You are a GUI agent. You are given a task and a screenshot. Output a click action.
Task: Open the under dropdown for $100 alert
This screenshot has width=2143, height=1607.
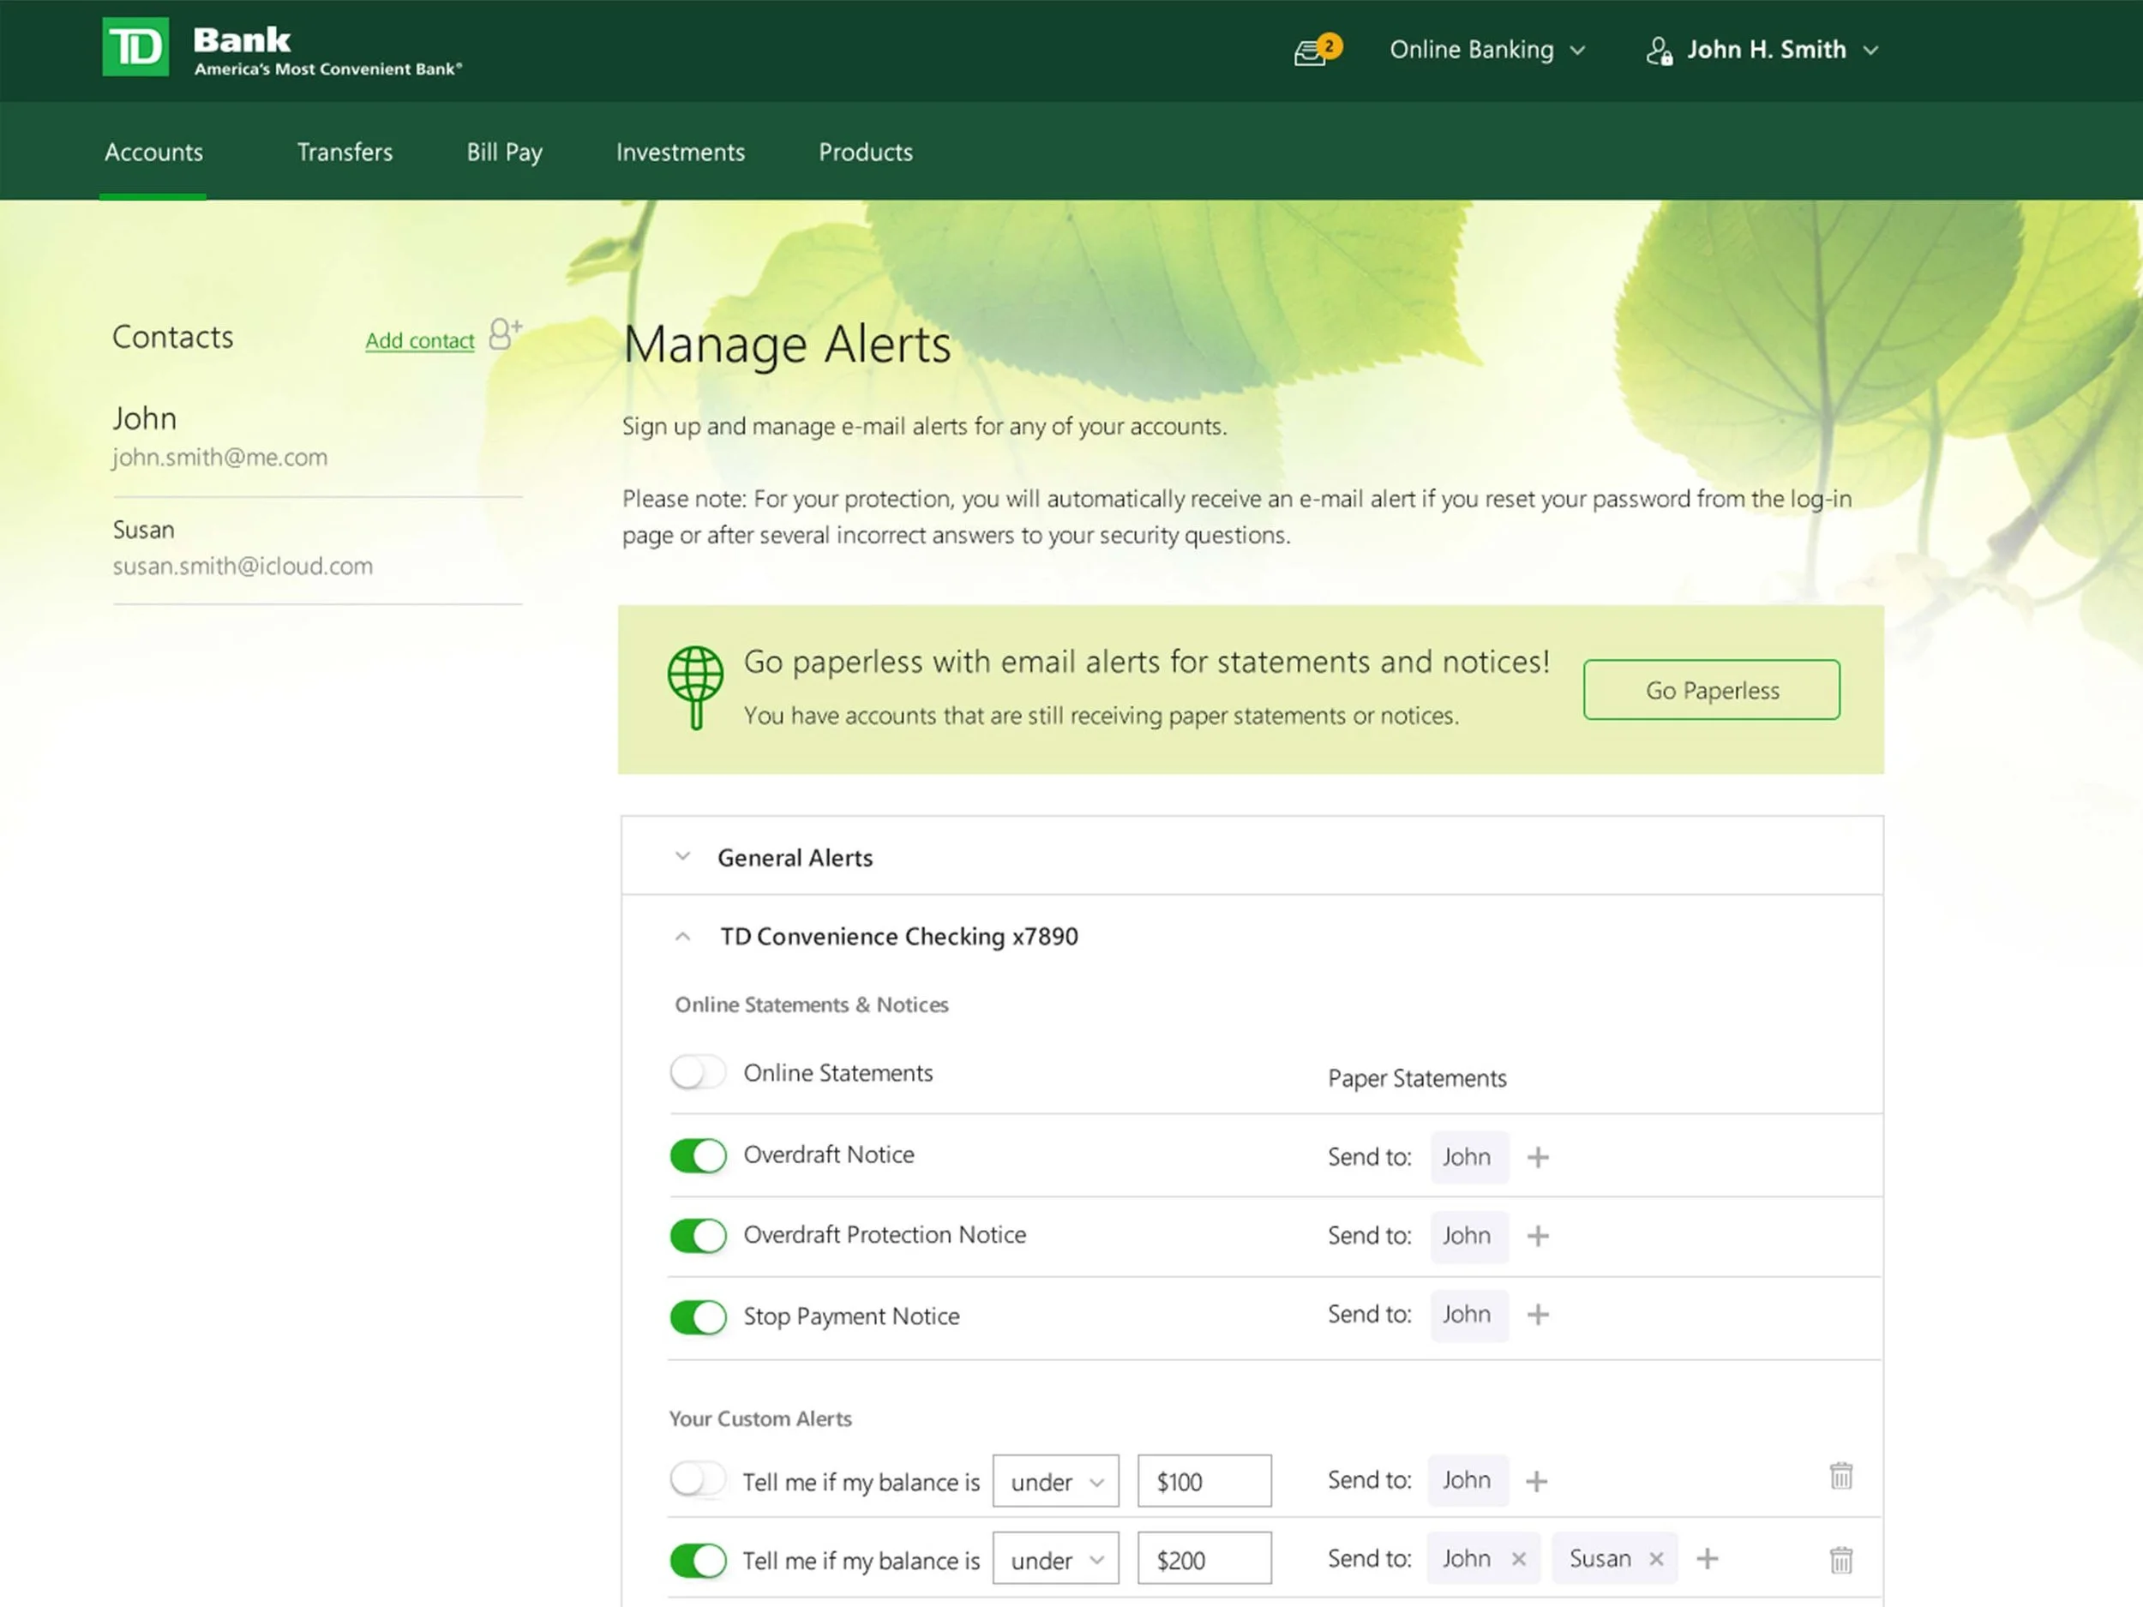(1055, 1481)
